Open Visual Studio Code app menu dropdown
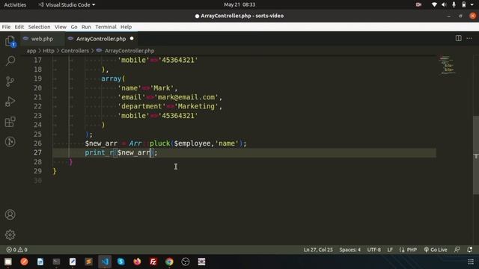 click(67, 4)
